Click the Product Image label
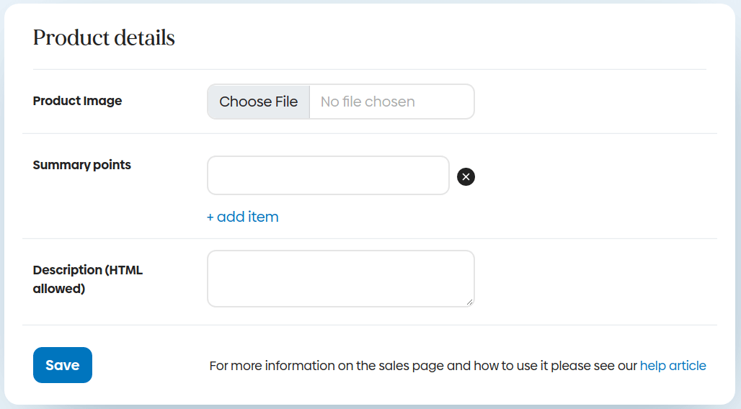Screen dimensions: 741x409 (77, 101)
